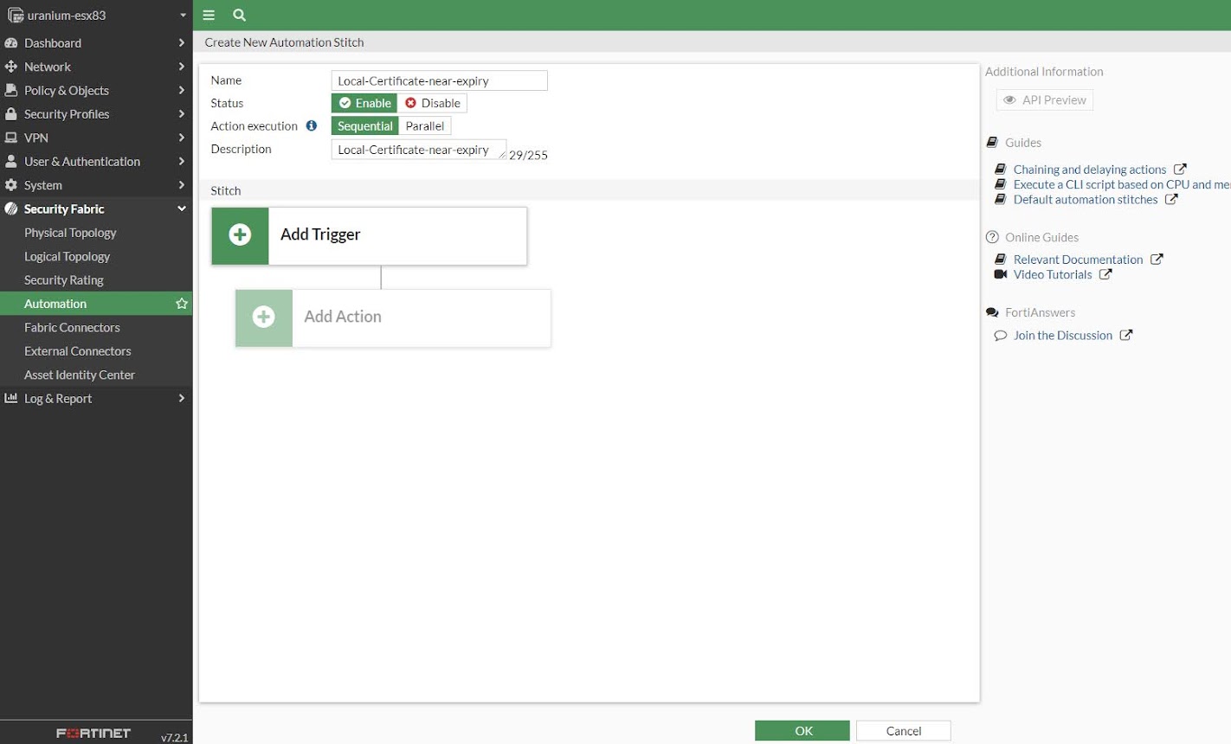This screenshot has height=744, width=1231.
Task: Set Status to Disable
Action: [432, 103]
